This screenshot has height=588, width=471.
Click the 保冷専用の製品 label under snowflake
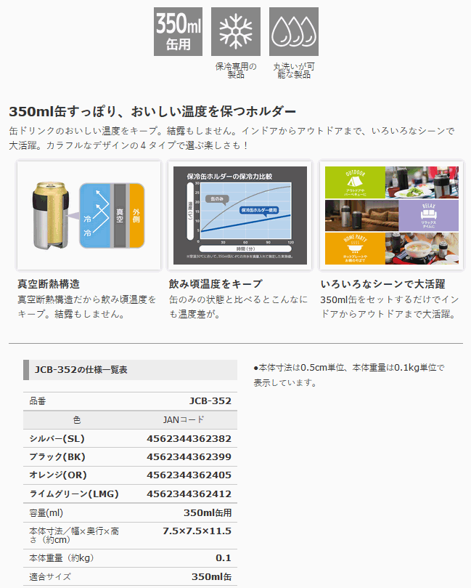click(x=235, y=70)
